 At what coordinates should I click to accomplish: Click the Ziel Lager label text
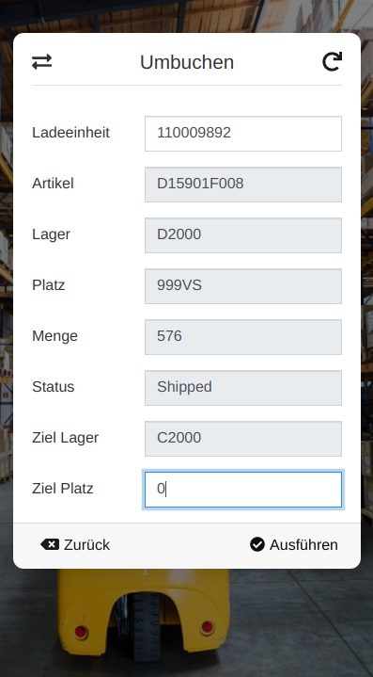coord(66,438)
